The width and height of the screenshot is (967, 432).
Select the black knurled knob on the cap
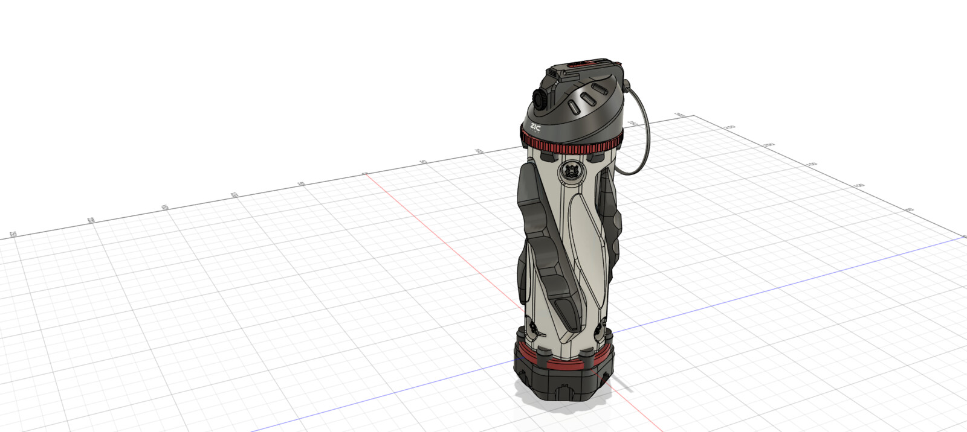540,99
